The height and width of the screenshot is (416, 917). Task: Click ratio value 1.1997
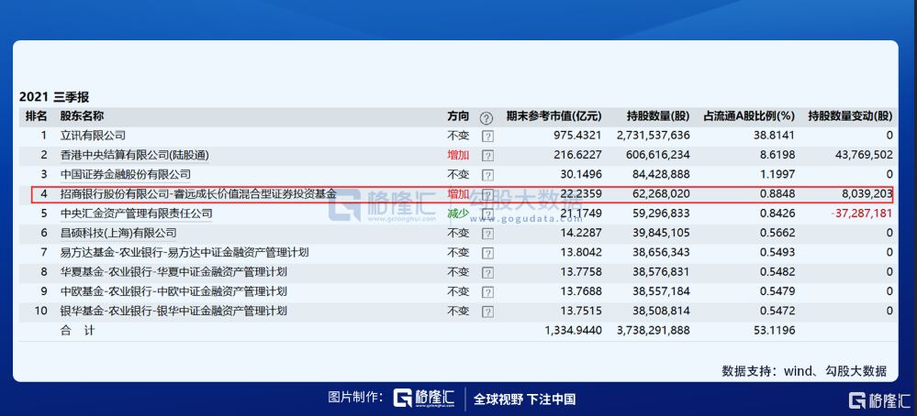[777, 174]
